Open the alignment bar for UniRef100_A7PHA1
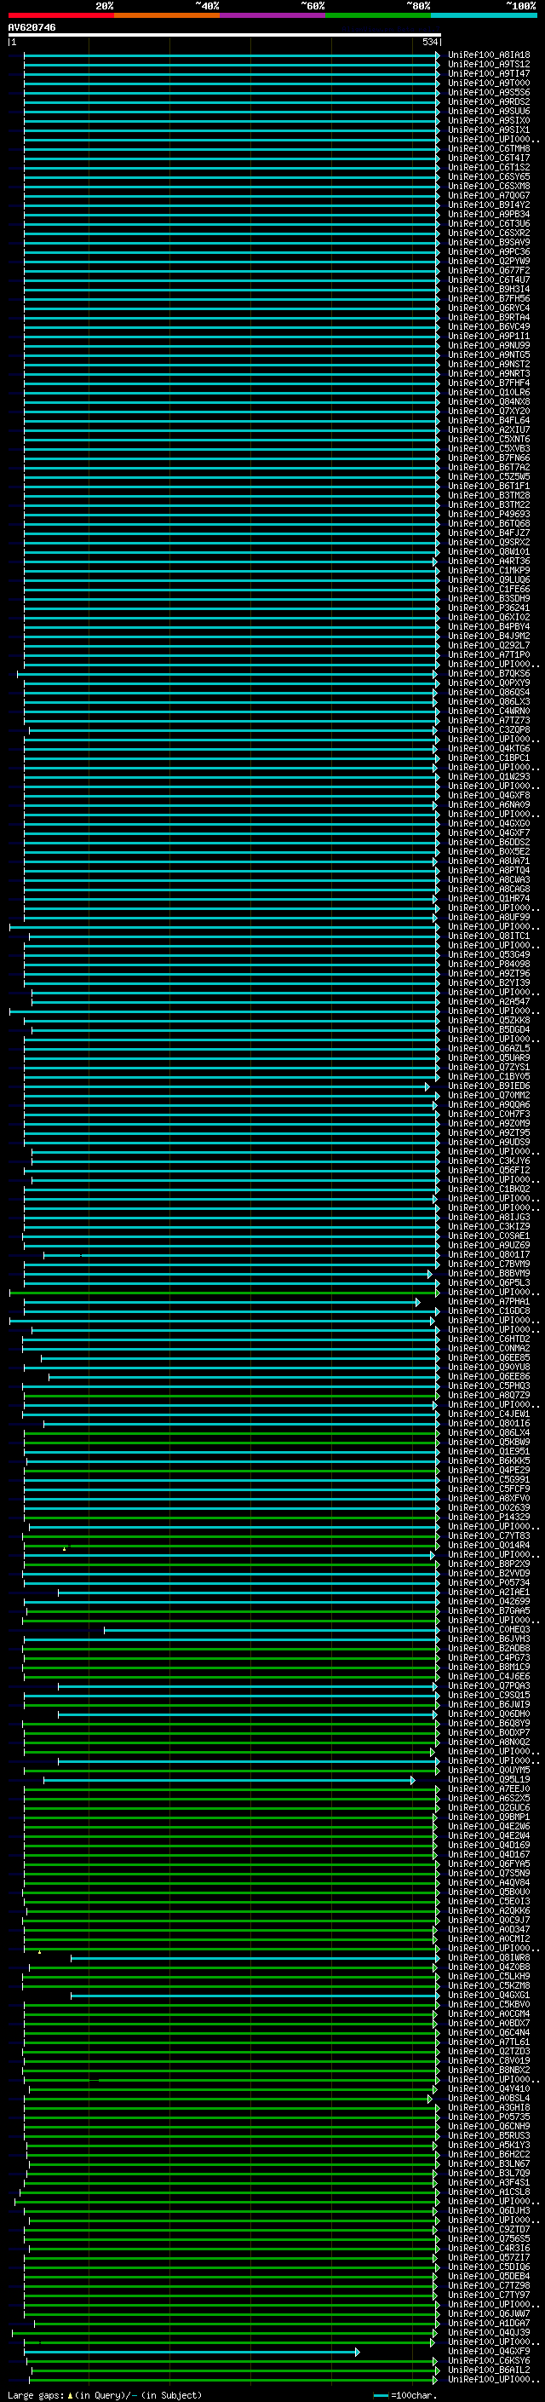This screenshot has width=545, height=2402. (221, 1303)
